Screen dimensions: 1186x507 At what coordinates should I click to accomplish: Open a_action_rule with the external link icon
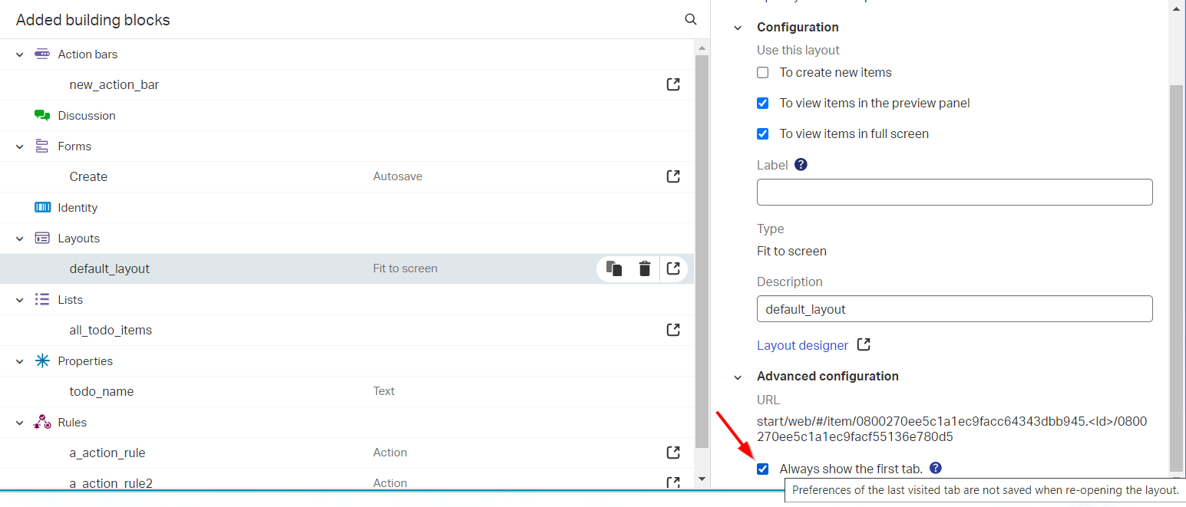(x=673, y=453)
